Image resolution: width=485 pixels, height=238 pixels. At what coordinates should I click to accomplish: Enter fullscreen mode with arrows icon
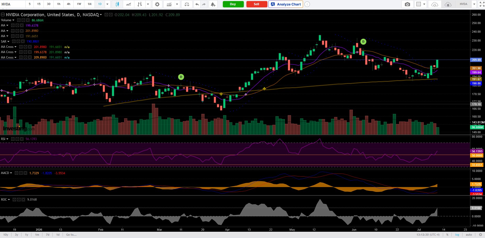pyautogui.click(x=482, y=4)
